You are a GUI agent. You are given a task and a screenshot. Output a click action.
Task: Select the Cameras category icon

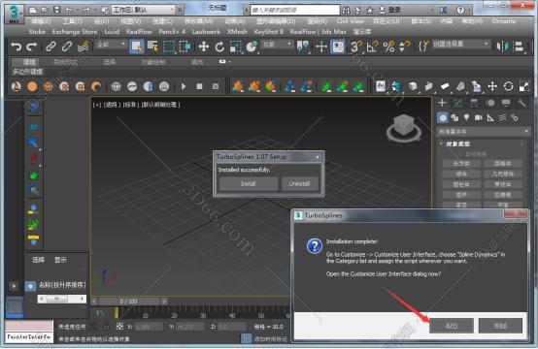click(x=479, y=118)
